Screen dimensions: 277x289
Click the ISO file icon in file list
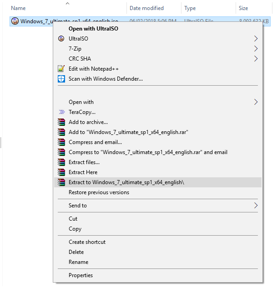coord(15,21)
